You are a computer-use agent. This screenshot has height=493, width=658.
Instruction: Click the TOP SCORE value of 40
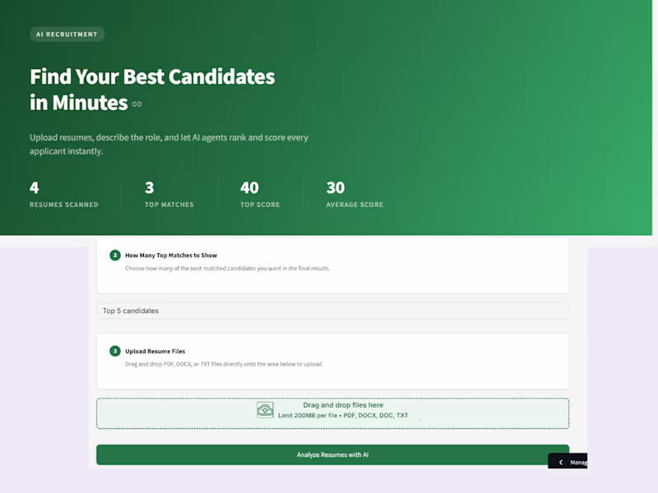249,187
